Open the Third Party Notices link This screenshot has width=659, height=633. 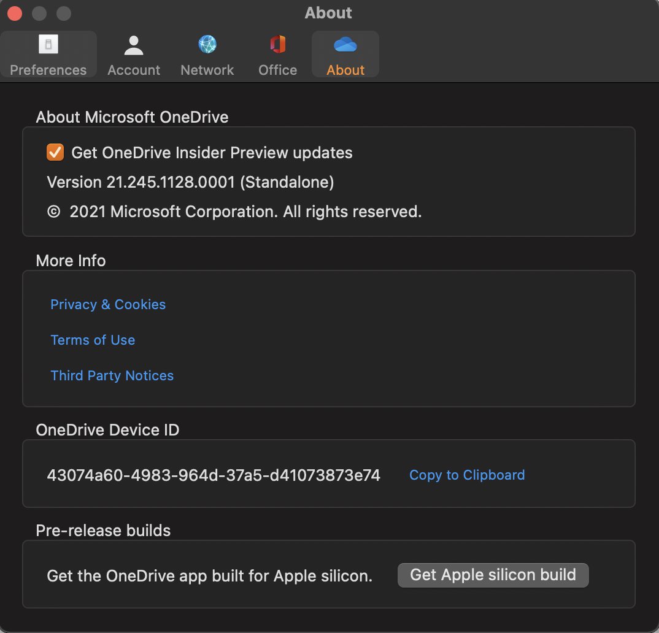point(112,375)
